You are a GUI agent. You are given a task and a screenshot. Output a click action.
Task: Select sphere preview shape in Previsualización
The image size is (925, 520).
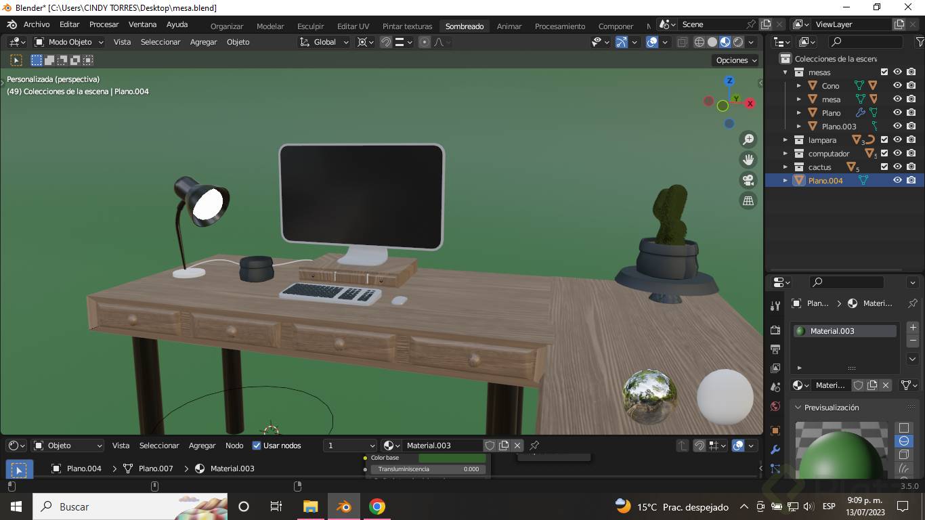tap(903, 441)
